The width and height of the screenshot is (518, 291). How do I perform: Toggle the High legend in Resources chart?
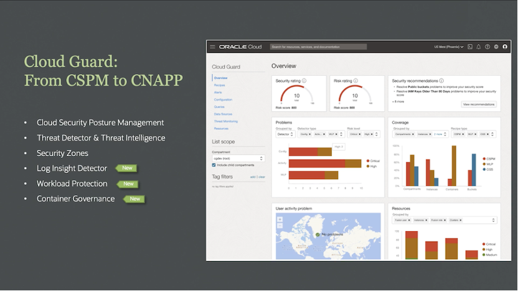pyautogui.click(x=487, y=249)
